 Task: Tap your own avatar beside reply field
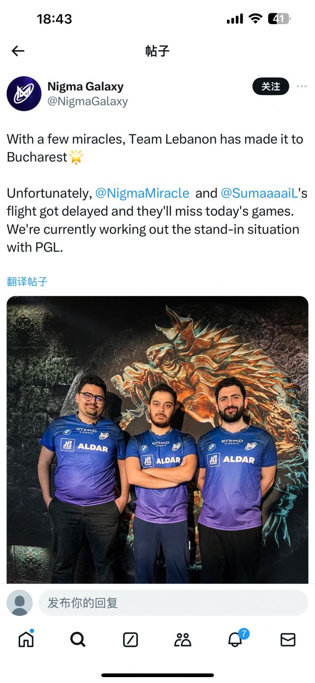coord(20,603)
